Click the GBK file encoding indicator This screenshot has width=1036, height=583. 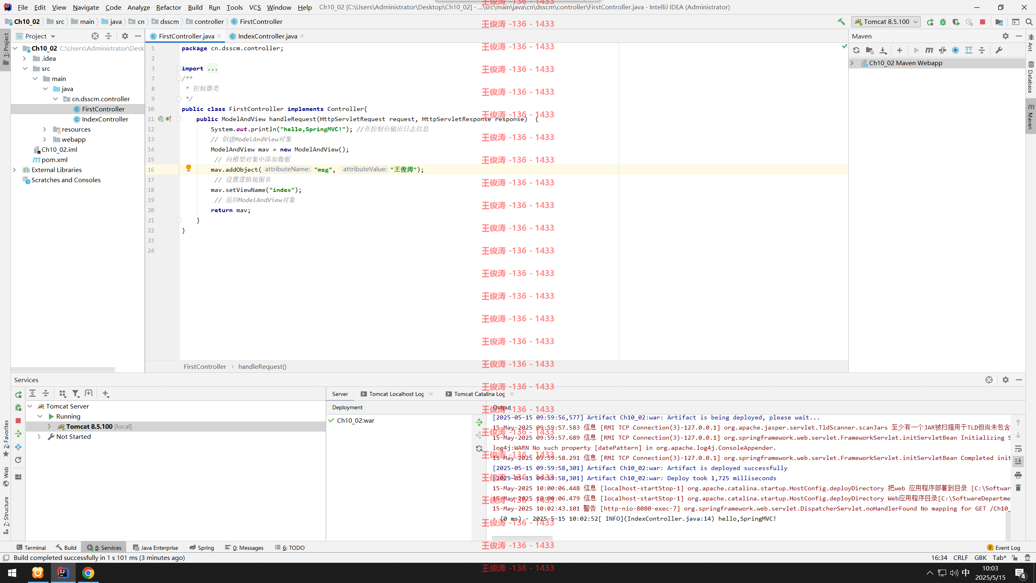point(980,557)
